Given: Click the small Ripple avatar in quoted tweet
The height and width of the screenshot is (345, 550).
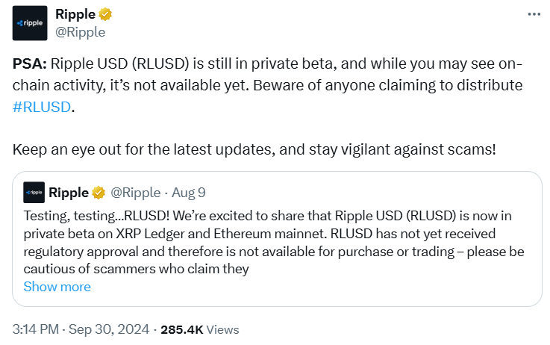Looking at the screenshot, I should [34, 193].
